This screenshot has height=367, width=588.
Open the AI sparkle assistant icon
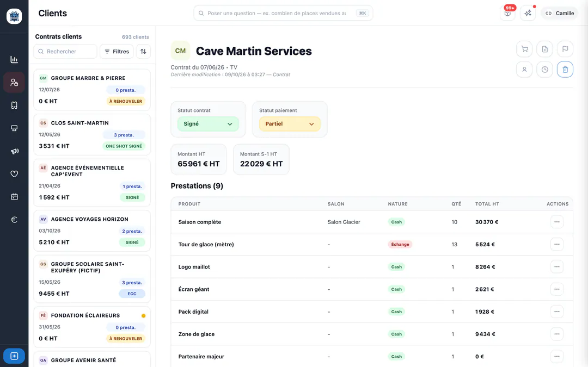(528, 13)
